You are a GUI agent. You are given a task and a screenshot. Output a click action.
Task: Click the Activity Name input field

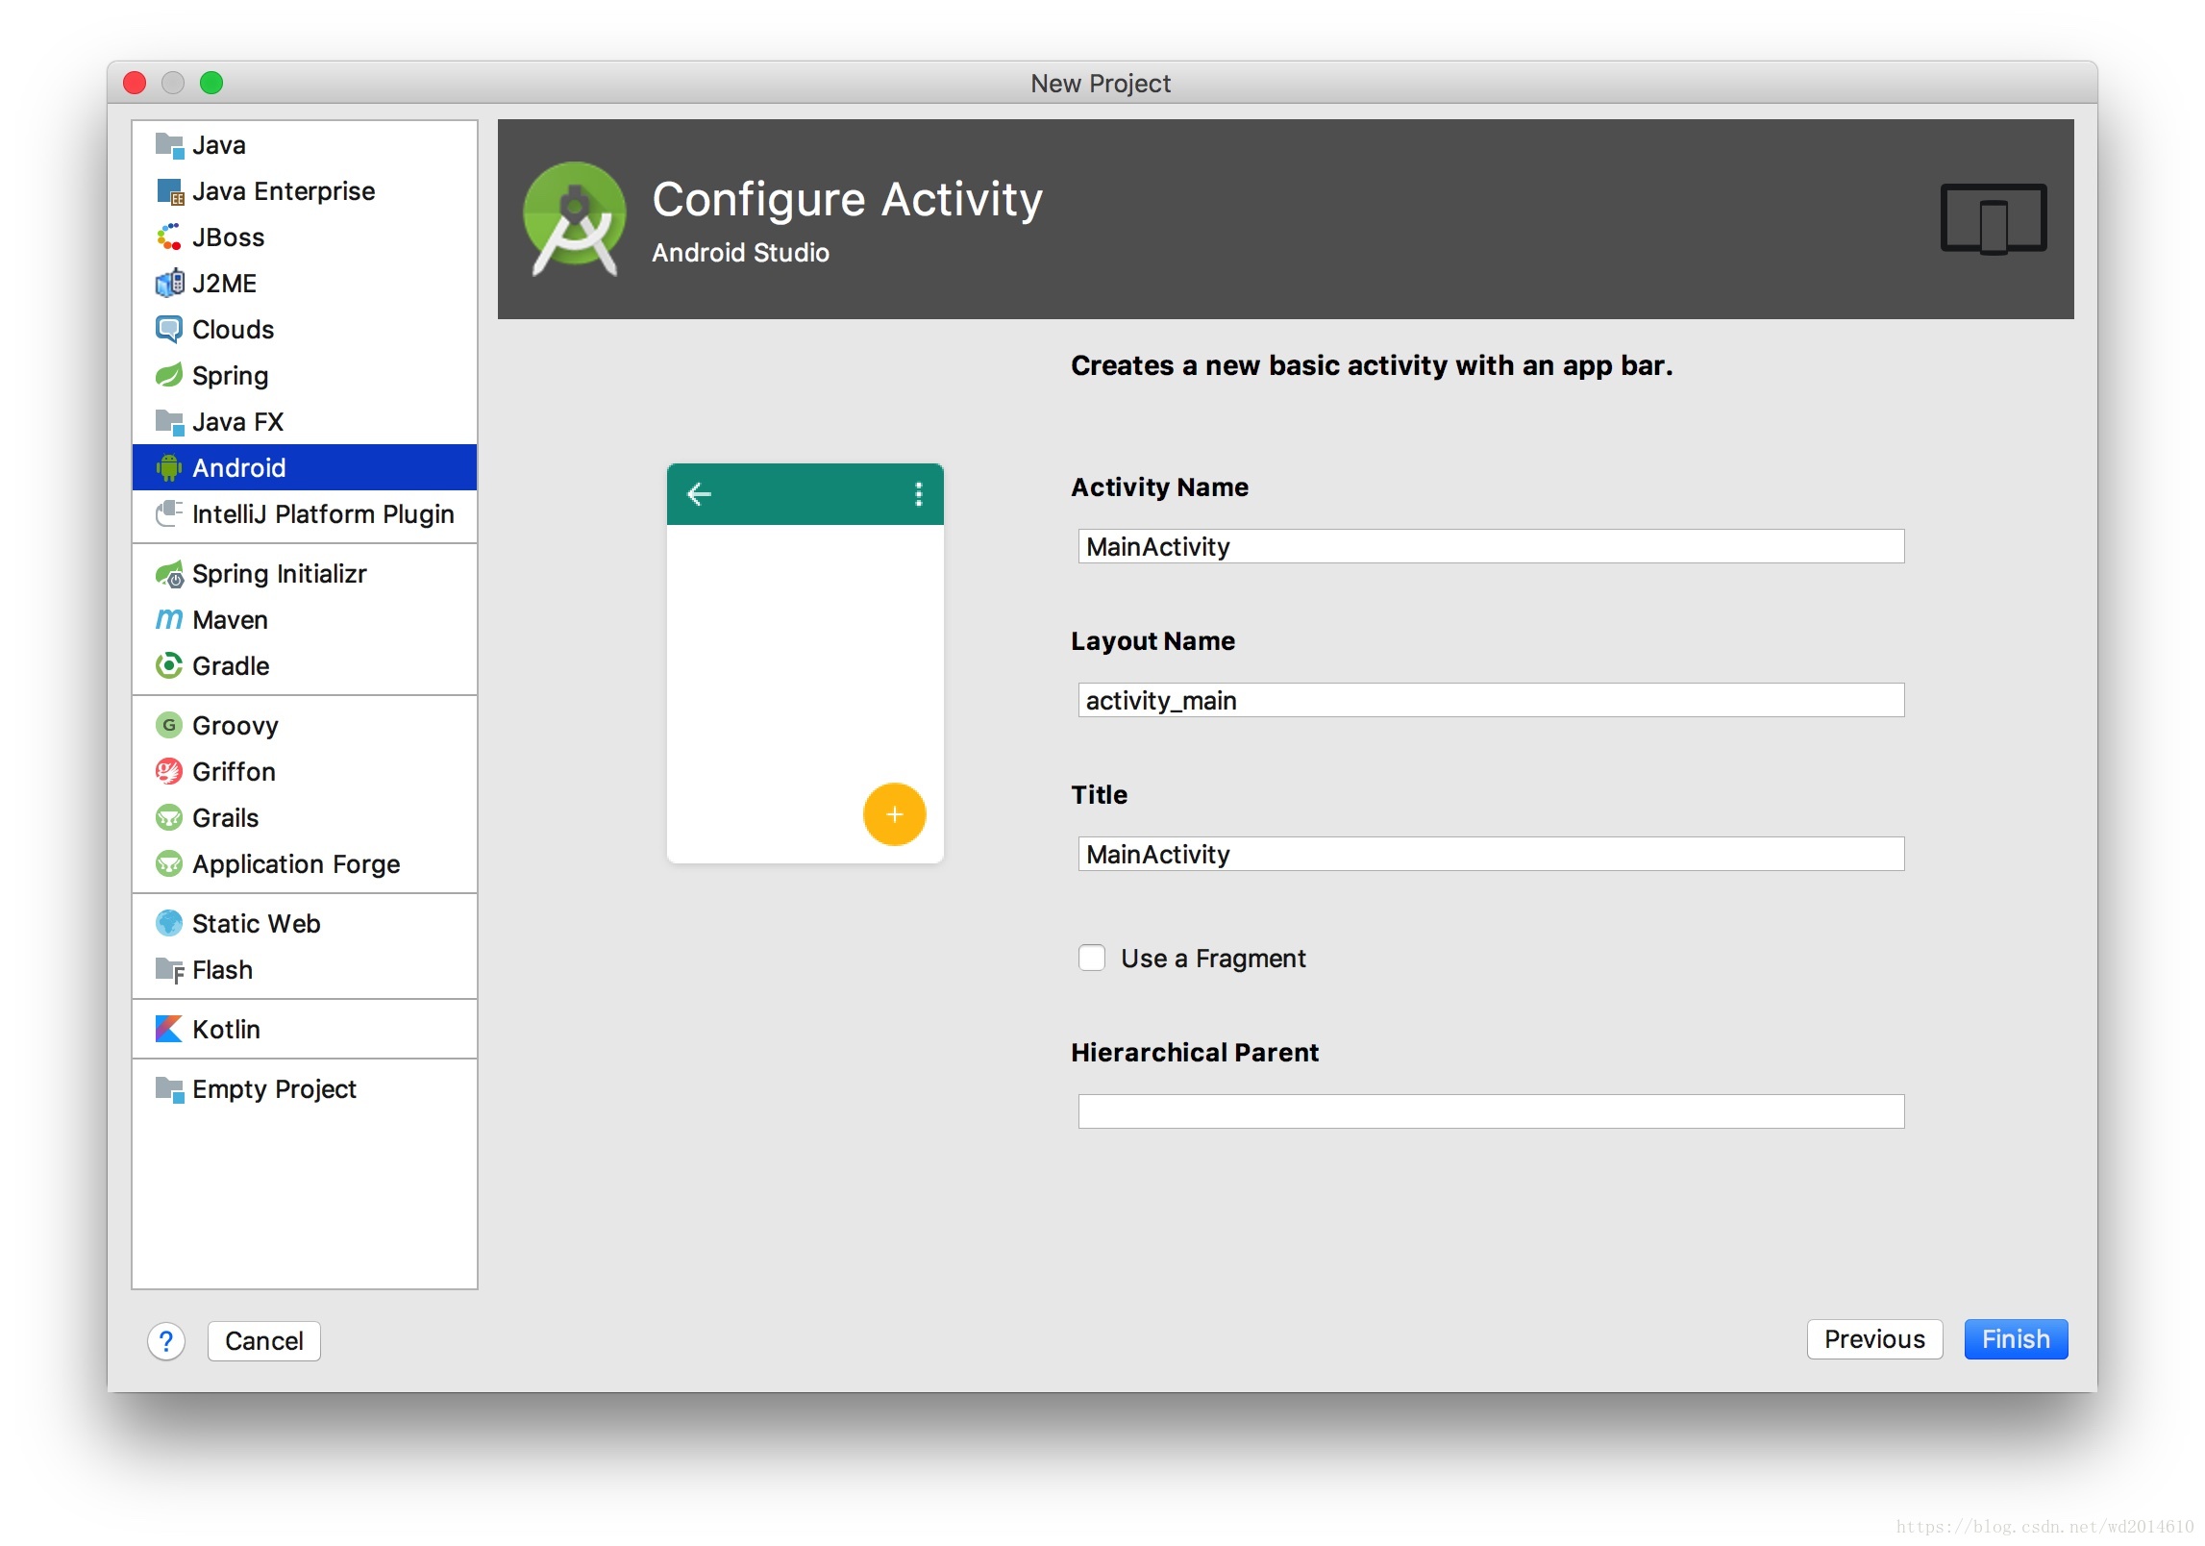click(x=1490, y=547)
